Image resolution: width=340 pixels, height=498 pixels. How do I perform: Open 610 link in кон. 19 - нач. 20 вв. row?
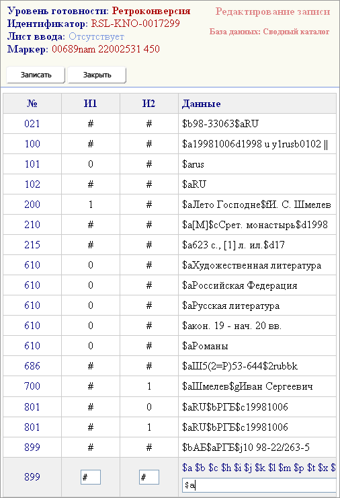coord(32,325)
